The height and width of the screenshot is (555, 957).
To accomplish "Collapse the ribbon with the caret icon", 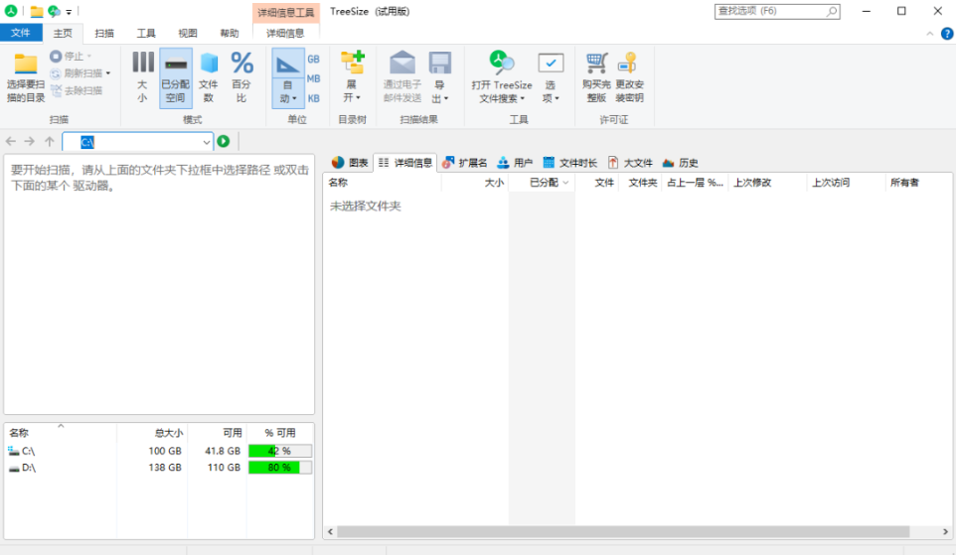I will (929, 34).
